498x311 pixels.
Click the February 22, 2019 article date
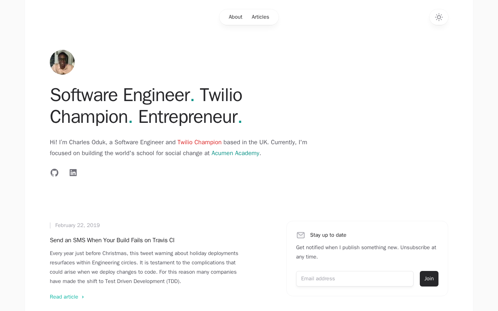(x=77, y=225)
